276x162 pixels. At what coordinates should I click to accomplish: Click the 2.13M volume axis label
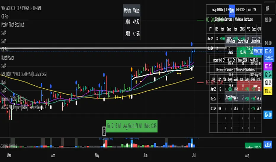(268, 145)
